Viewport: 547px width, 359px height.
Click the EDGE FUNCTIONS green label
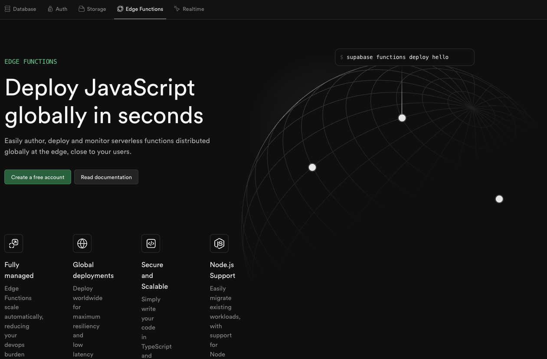point(31,62)
